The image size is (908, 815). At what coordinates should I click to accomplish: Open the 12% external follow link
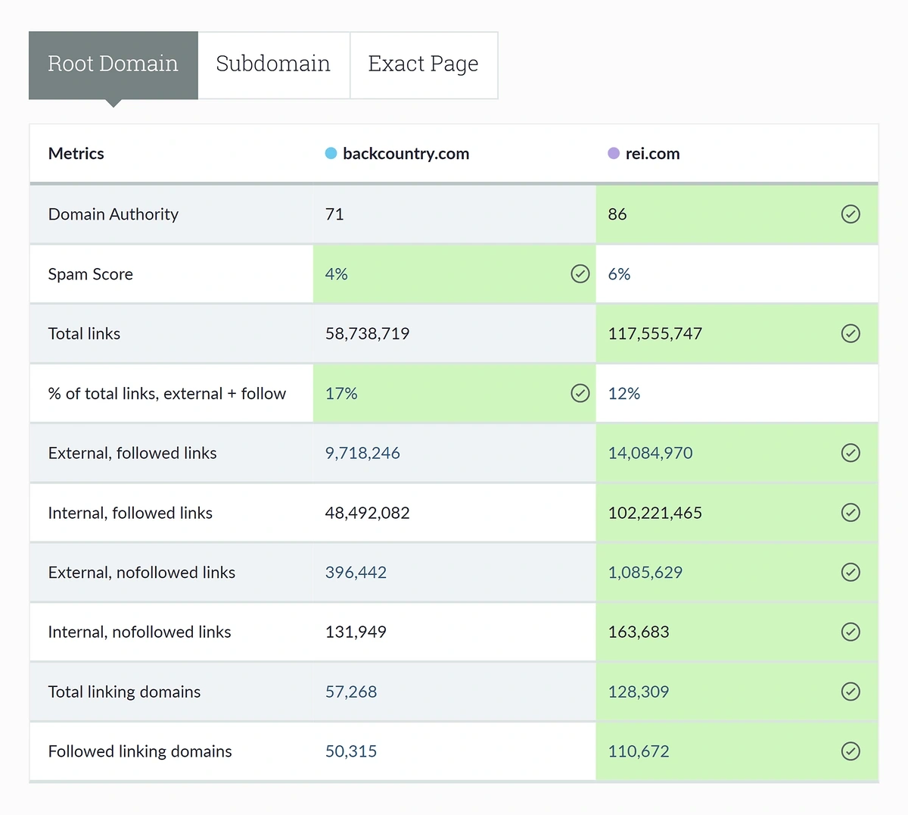pos(624,394)
